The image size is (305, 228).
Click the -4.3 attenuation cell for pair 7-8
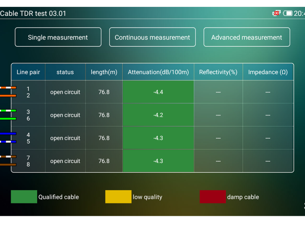point(158,161)
